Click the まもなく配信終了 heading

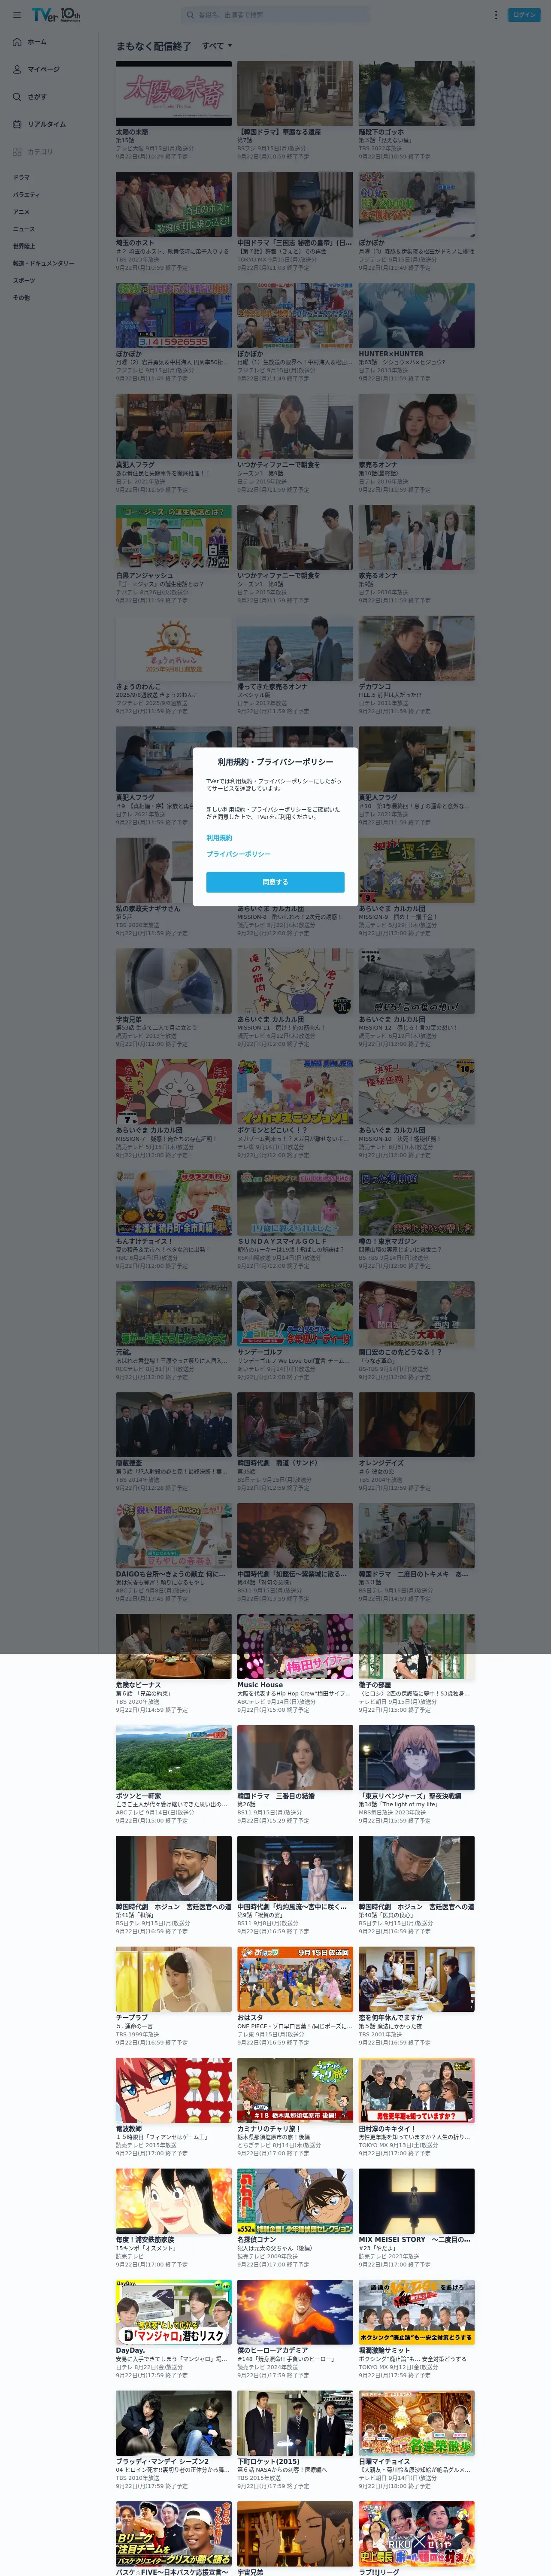point(153,46)
